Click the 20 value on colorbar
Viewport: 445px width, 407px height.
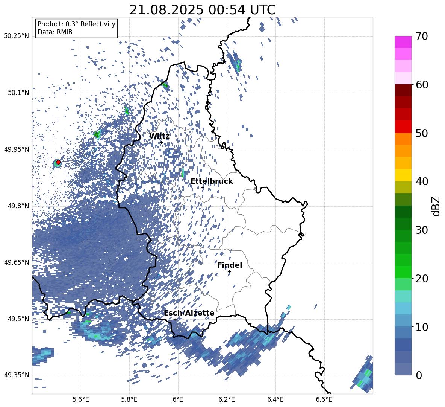pyautogui.click(x=422, y=279)
